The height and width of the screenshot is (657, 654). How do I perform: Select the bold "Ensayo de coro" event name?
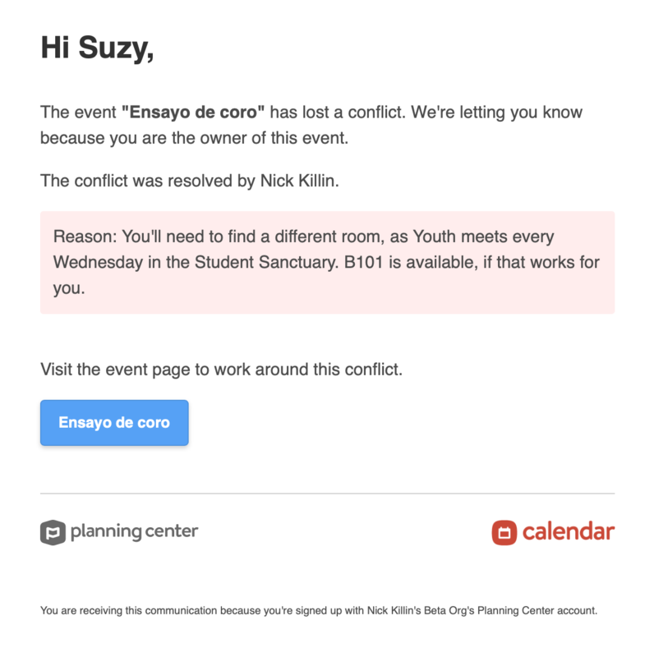point(193,112)
